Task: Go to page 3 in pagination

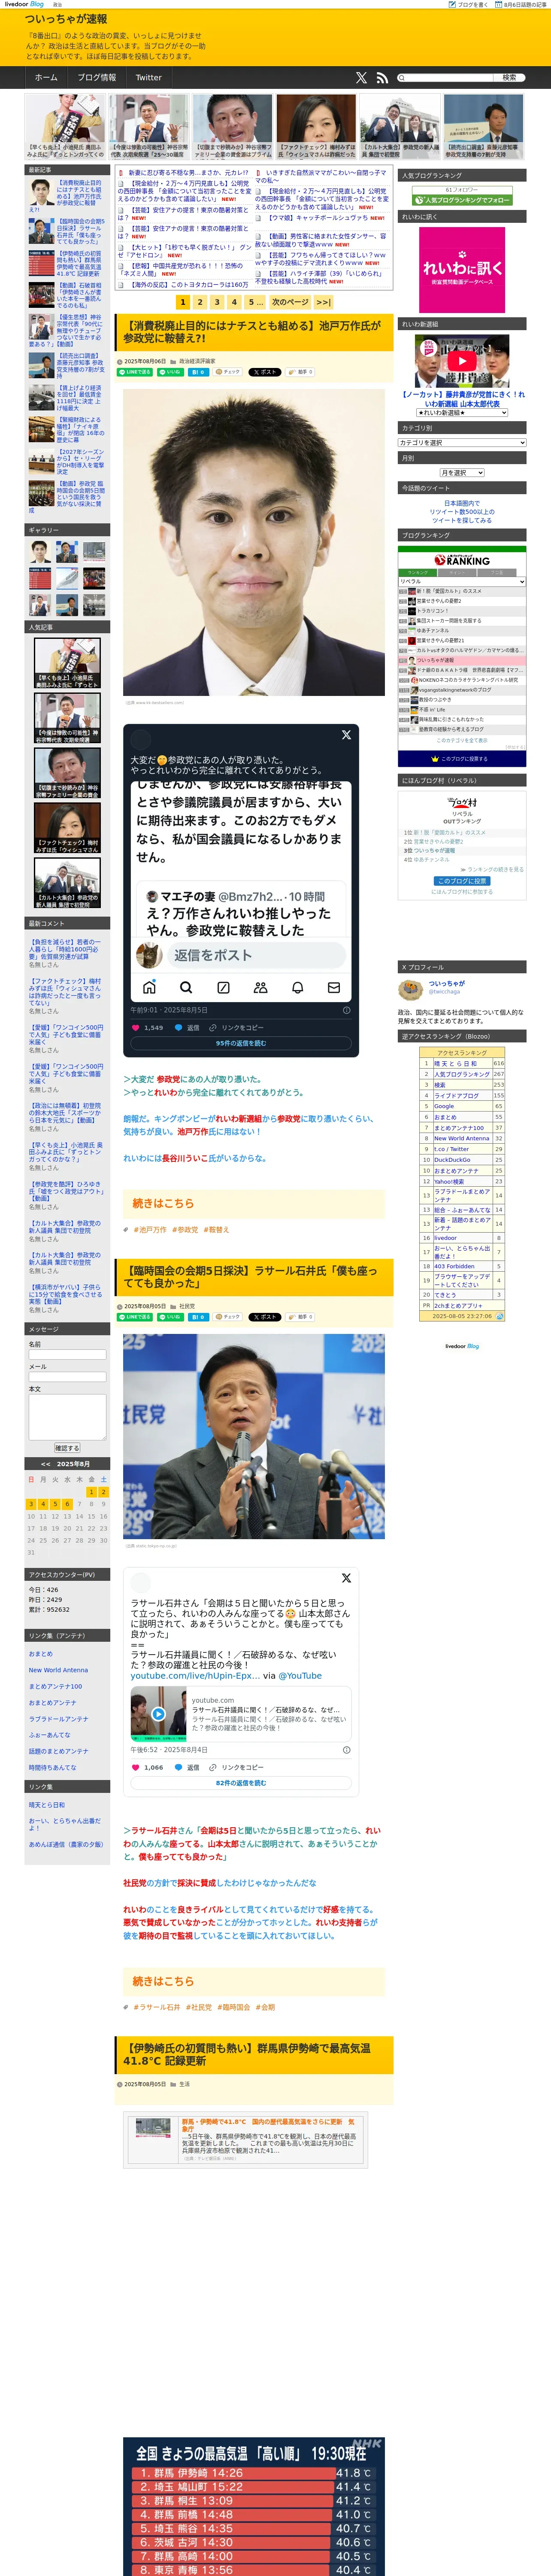Action: [217, 302]
